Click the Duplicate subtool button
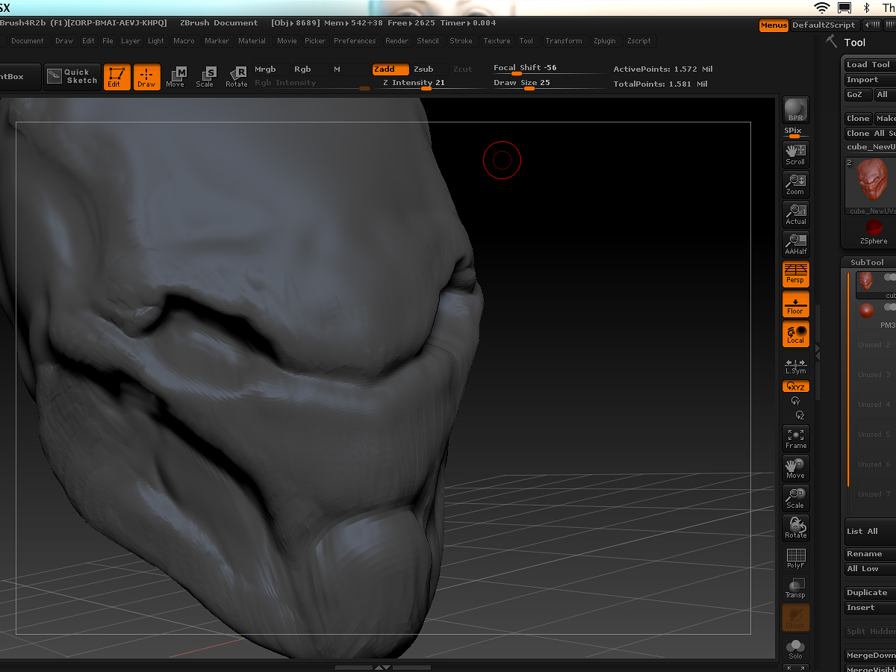 (x=869, y=593)
